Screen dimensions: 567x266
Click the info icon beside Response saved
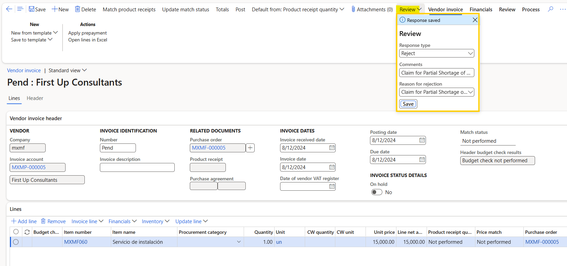coord(403,20)
